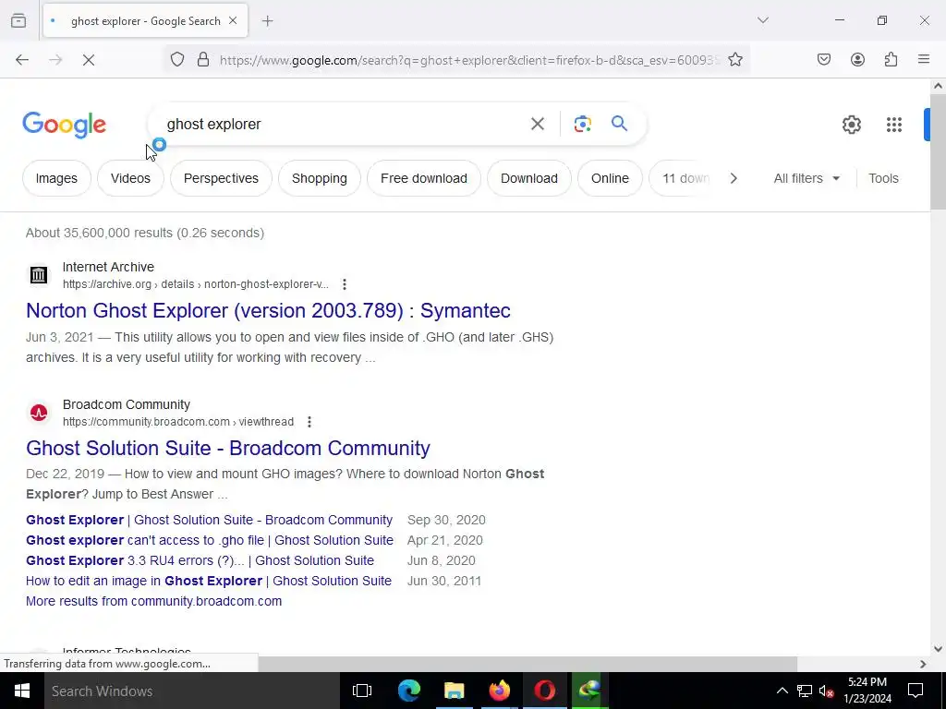The image size is (946, 709).
Task: Clear the search query with X
Action: pyautogui.click(x=537, y=125)
